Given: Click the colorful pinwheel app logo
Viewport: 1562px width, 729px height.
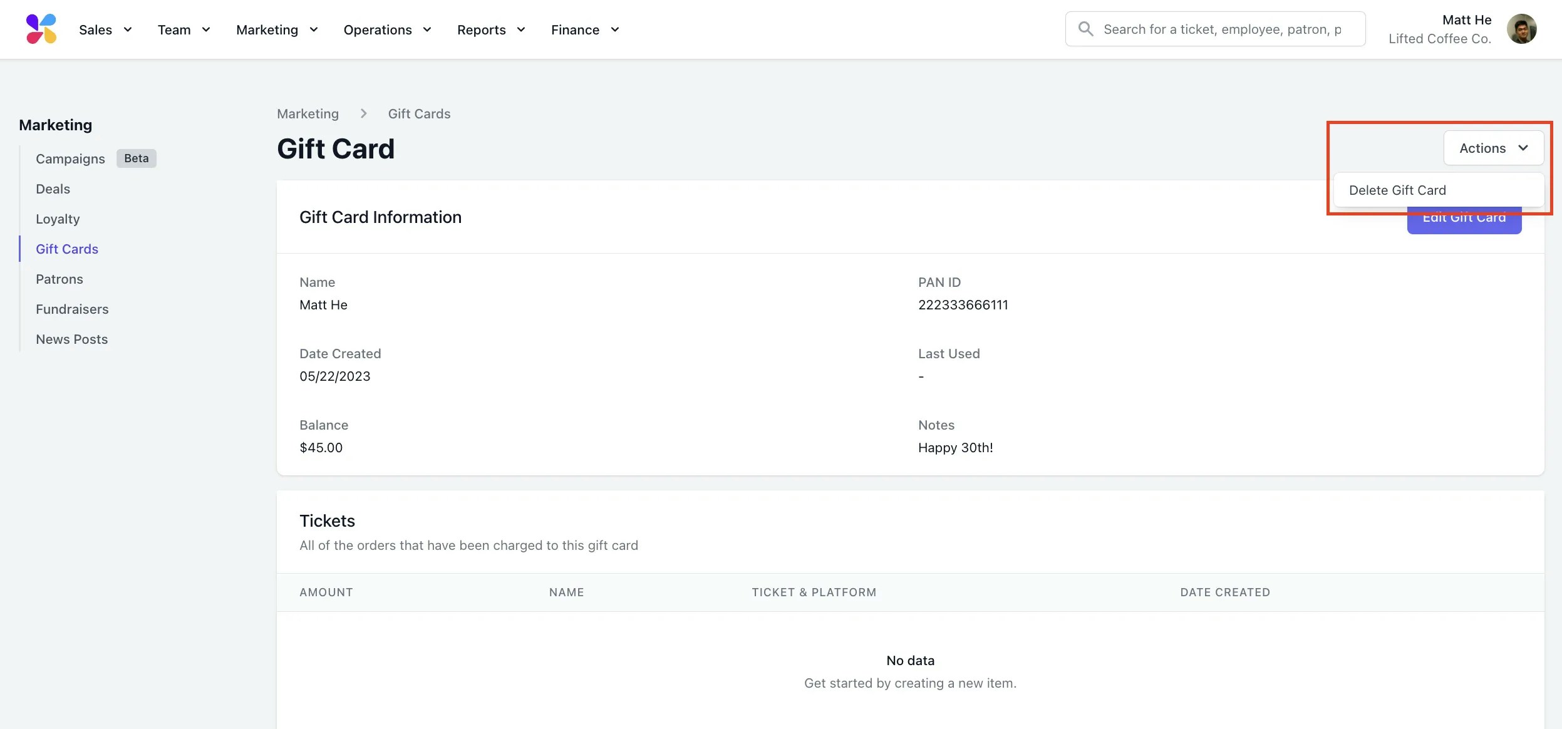Looking at the screenshot, I should (41, 29).
